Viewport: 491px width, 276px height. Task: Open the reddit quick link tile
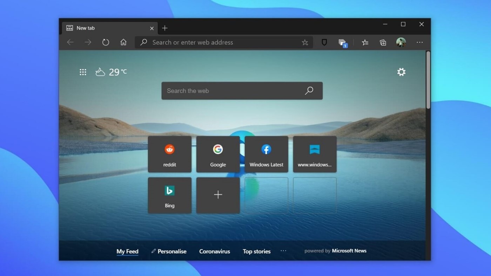click(x=170, y=154)
